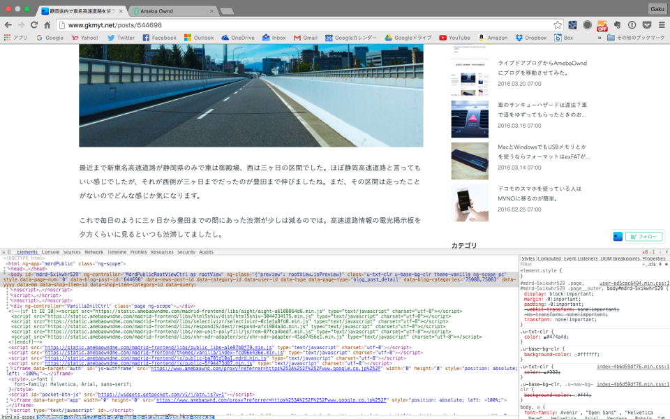Open the 1Password extension icon
Screen dimensions: 670x419
point(632,25)
